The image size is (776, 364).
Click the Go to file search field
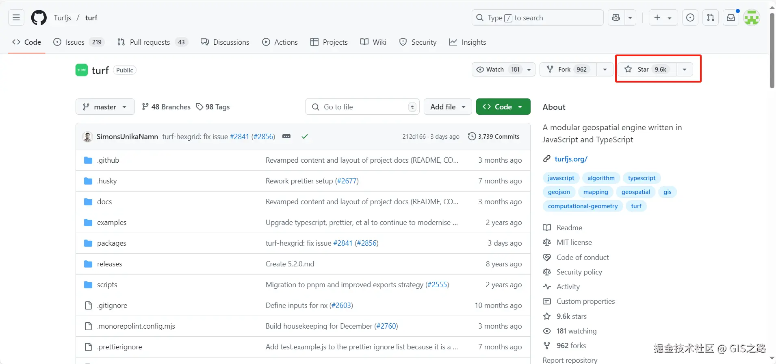tap(362, 107)
